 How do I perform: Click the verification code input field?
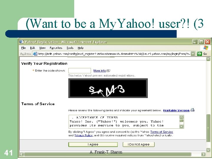(x=79, y=71)
